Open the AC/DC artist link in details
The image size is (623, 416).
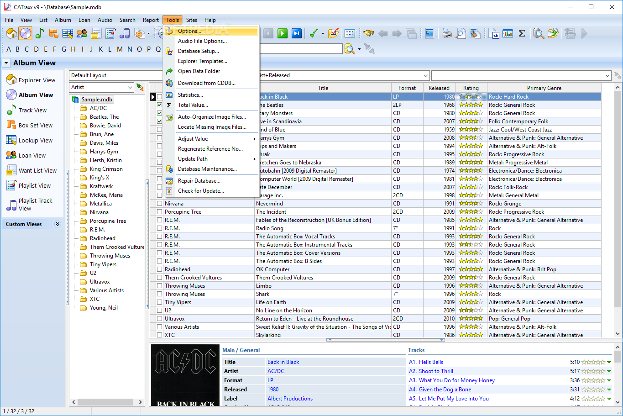[x=276, y=371]
